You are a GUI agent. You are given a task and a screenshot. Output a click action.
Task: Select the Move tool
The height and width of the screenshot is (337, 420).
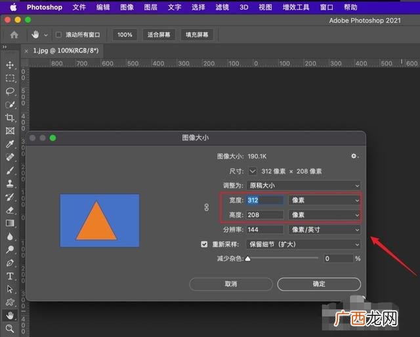coord(10,65)
